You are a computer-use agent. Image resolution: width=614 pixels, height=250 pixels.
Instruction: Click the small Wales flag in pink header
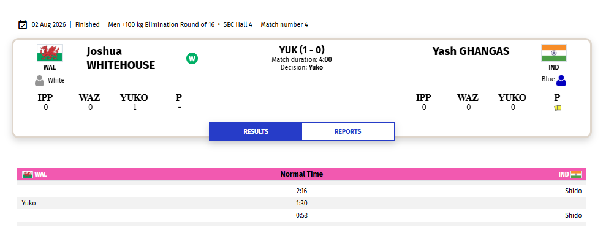click(x=28, y=174)
